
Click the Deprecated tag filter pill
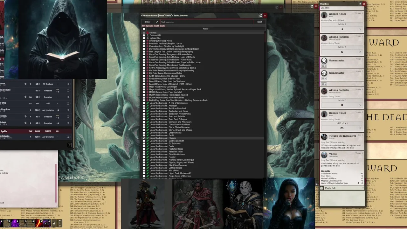click(x=149, y=26)
